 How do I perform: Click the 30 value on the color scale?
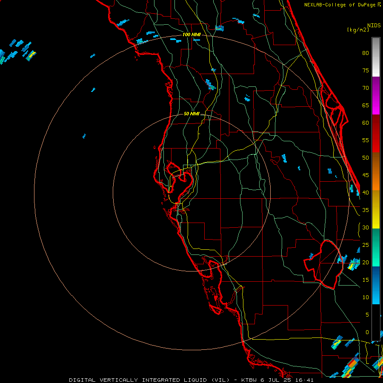tap(366, 227)
